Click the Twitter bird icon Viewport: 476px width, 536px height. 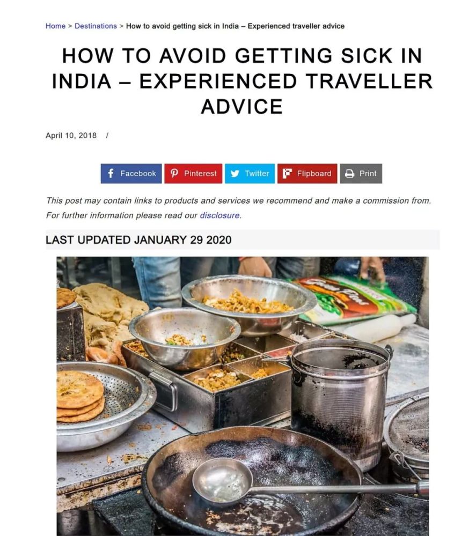click(235, 174)
